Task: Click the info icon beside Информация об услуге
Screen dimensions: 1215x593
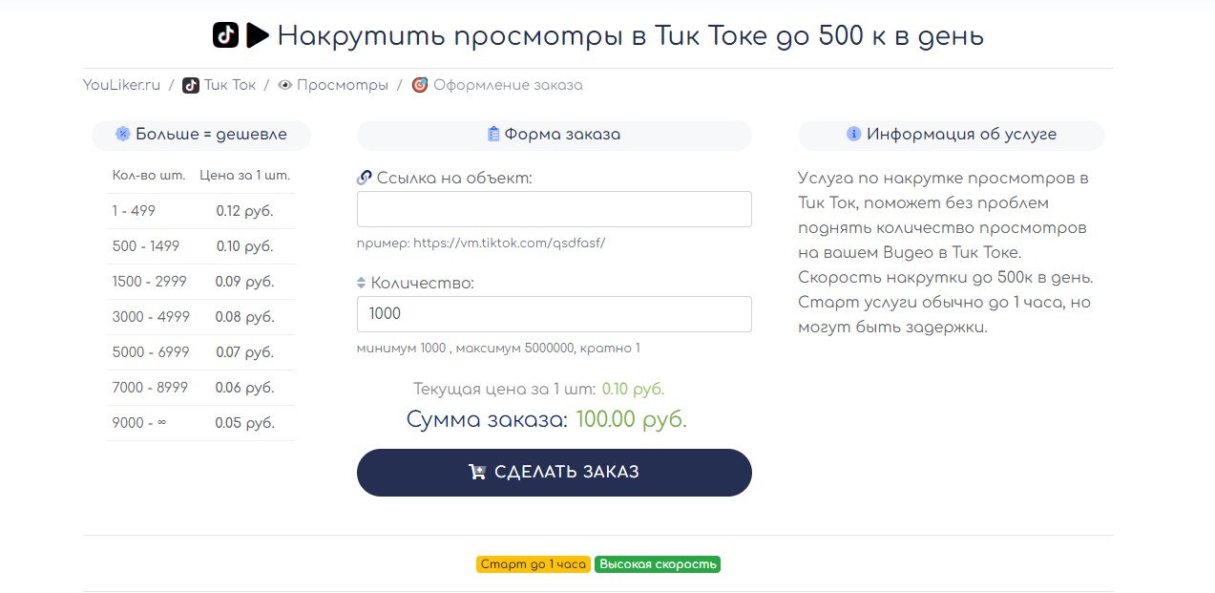Action: [x=854, y=134]
